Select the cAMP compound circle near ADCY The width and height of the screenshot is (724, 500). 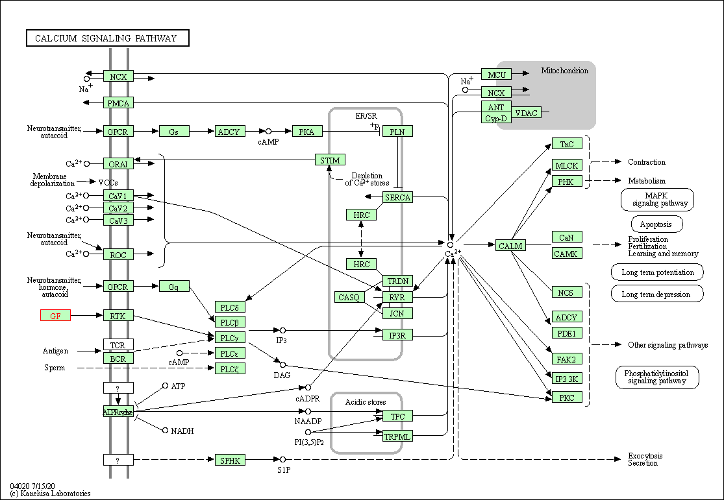[x=268, y=132]
